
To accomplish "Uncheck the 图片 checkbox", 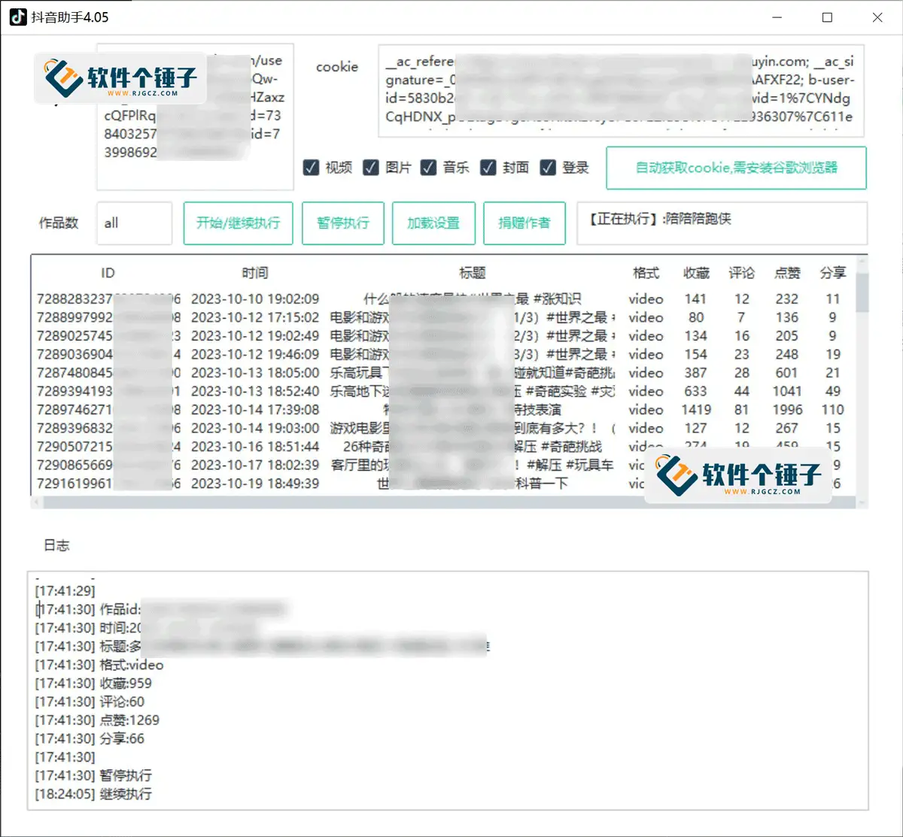I will click(x=370, y=168).
